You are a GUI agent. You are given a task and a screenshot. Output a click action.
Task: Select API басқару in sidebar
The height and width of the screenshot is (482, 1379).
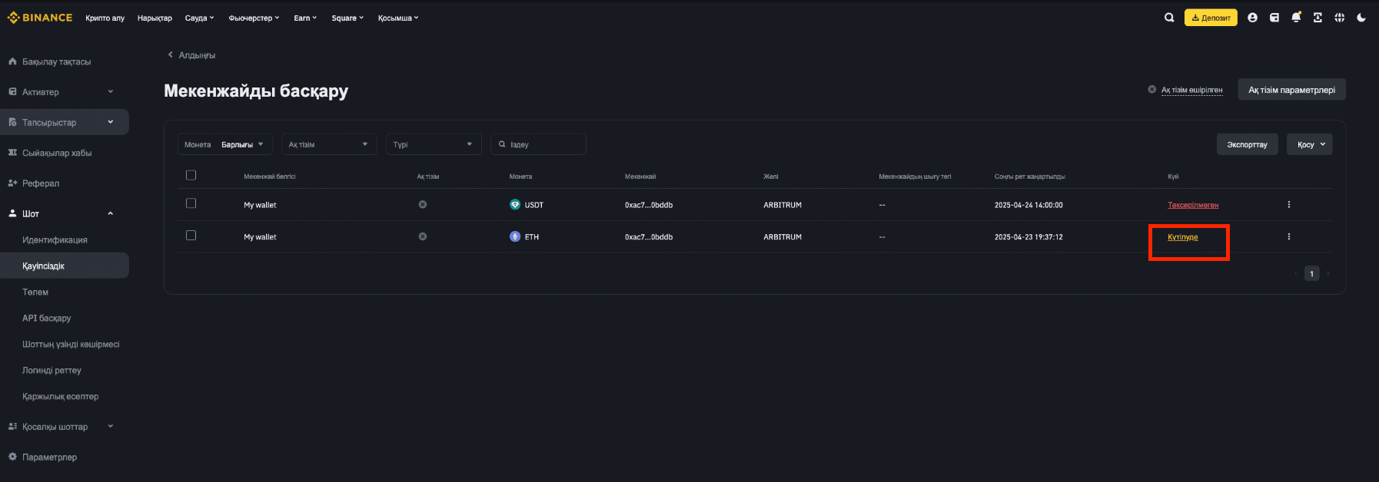click(46, 319)
